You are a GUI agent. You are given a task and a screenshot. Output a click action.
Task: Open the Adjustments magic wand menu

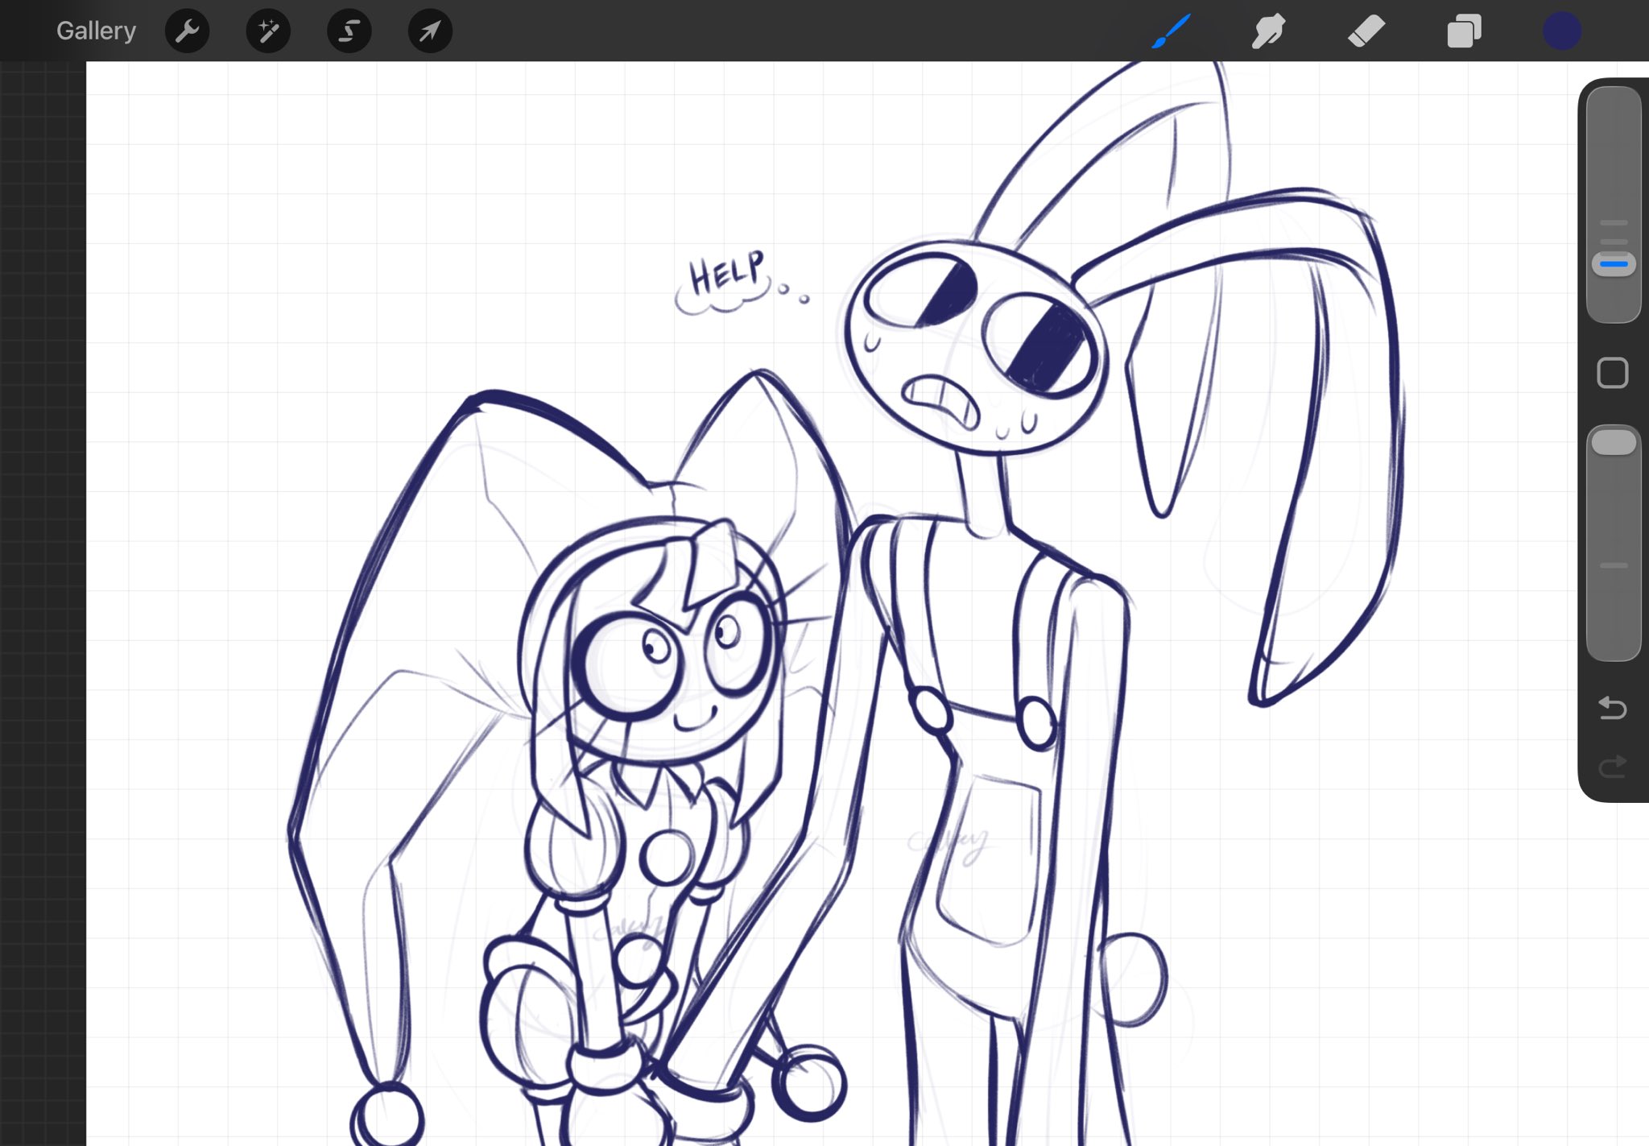(268, 31)
